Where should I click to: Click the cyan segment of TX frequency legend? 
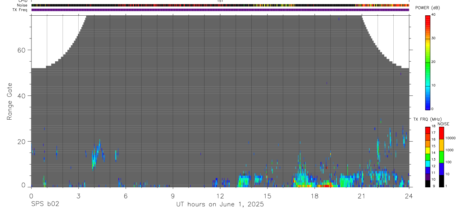click(x=428, y=164)
